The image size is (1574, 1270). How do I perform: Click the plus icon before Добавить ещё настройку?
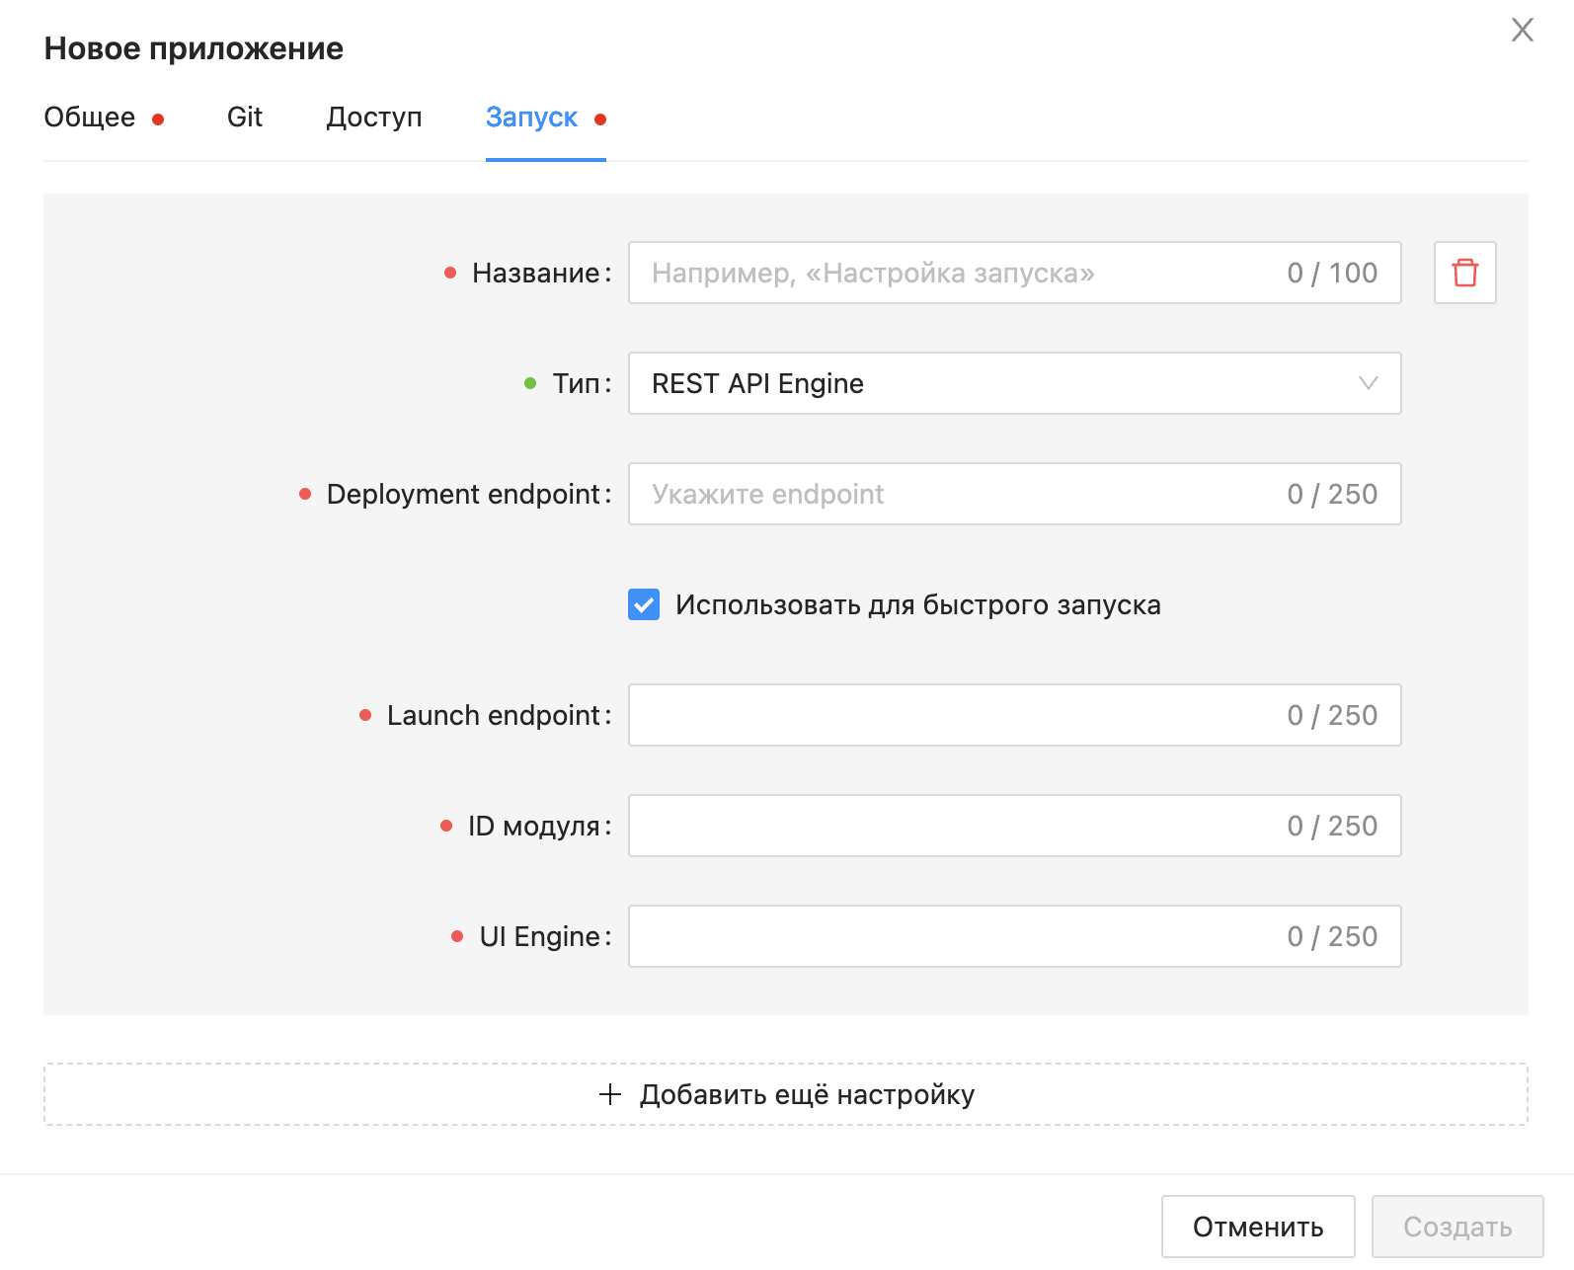tap(610, 1094)
